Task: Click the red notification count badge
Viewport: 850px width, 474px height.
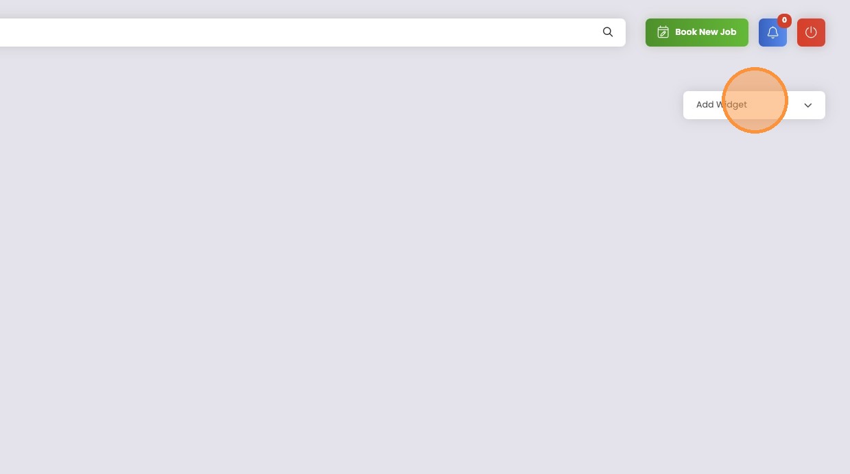Action: [784, 21]
